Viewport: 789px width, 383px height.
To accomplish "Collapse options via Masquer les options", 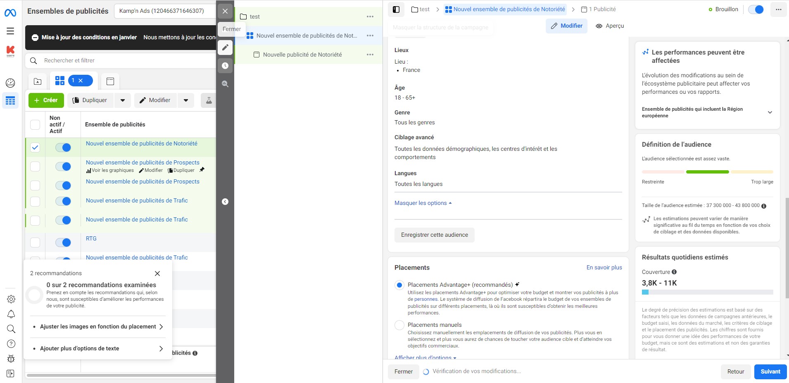I will 423,203.
